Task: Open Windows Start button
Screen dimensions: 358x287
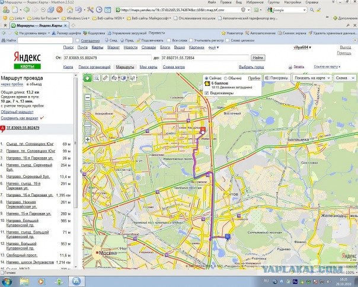Action: click(x=7, y=281)
